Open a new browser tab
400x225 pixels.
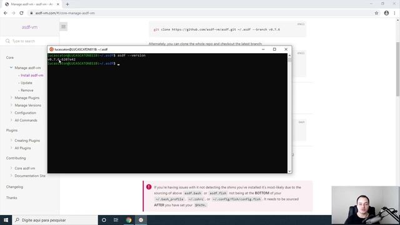tap(67, 4)
